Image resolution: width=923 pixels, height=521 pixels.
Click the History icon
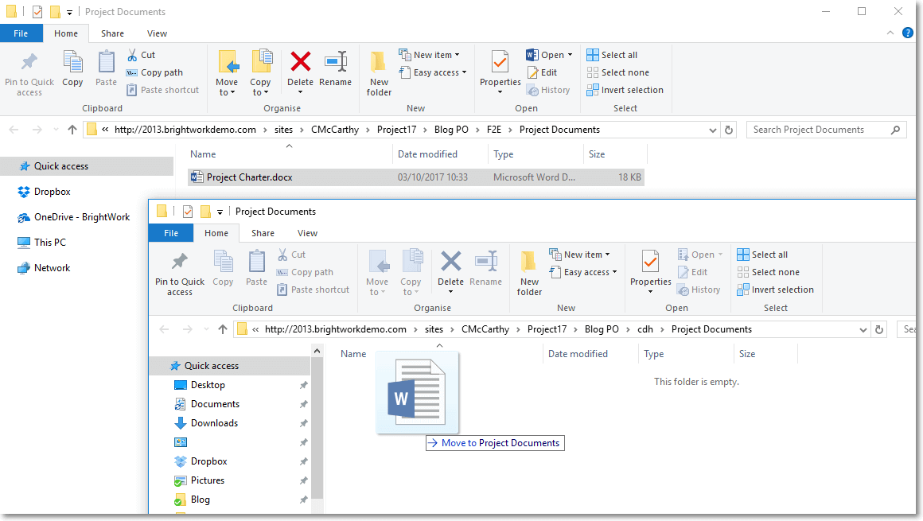[x=549, y=89]
